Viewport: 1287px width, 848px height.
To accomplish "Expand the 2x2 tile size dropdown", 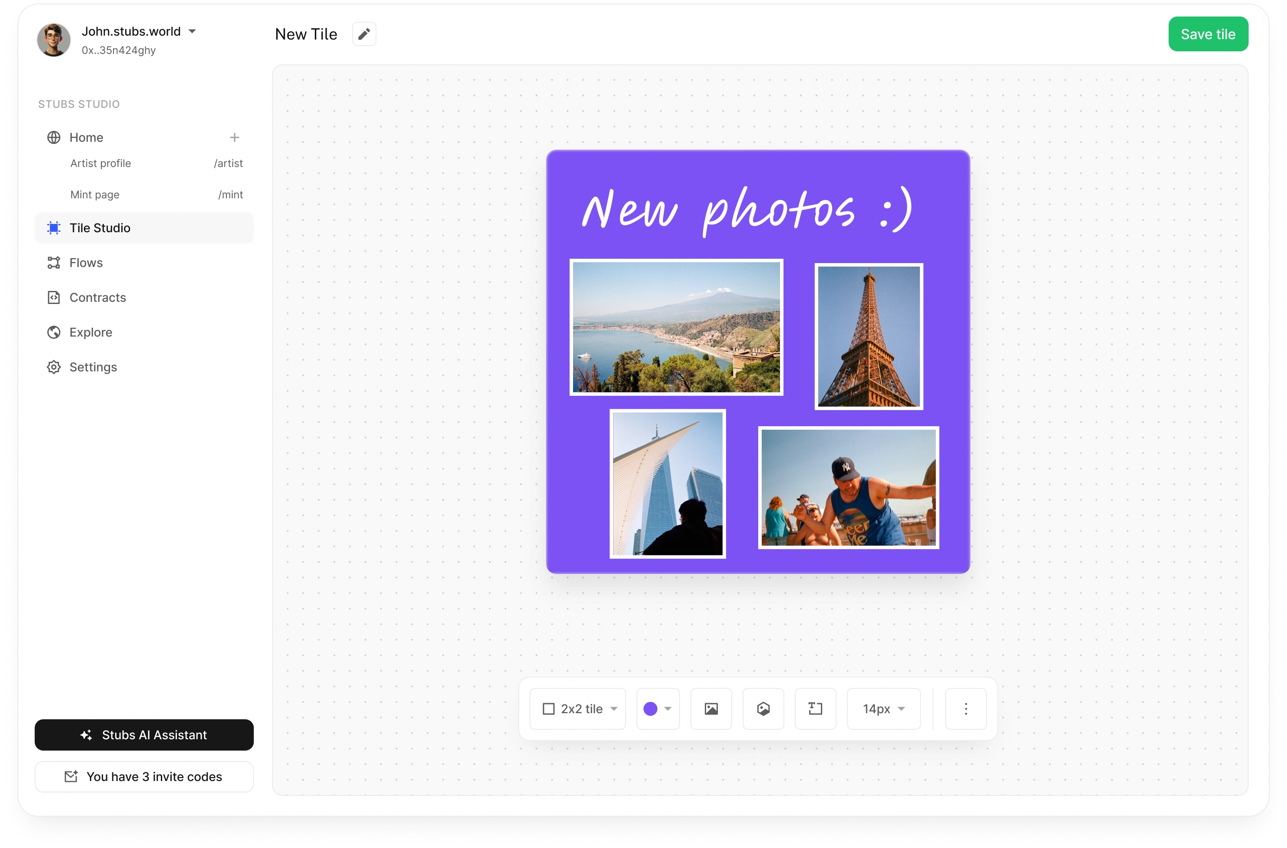I will click(x=577, y=708).
